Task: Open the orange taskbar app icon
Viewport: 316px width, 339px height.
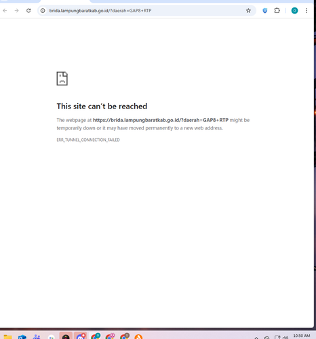Action: 138,337
